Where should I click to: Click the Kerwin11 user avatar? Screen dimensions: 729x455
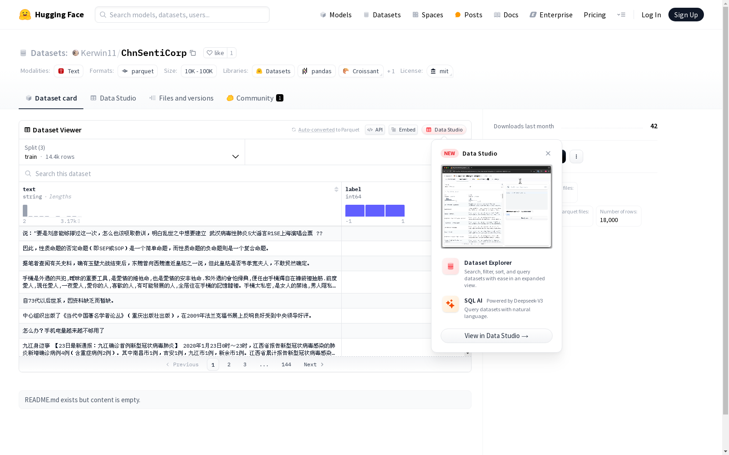click(x=76, y=53)
